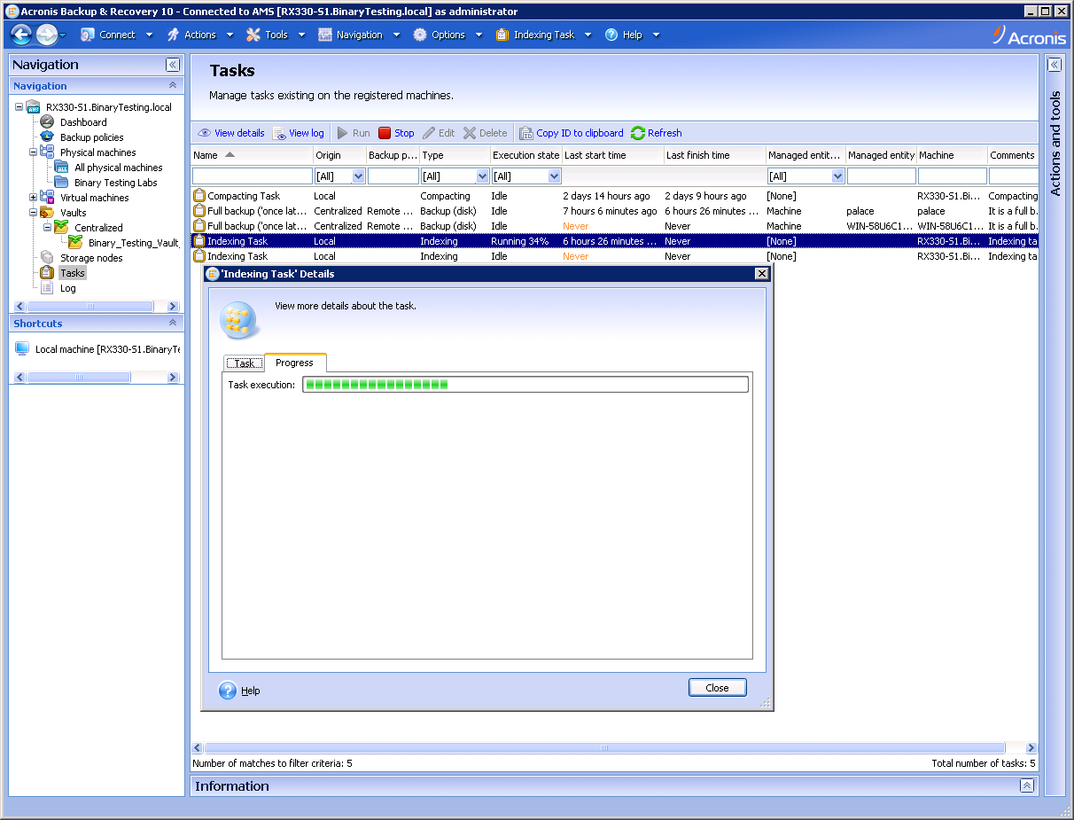Click the Name filter input field
This screenshot has width=1074, height=820.
click(253, 176)
